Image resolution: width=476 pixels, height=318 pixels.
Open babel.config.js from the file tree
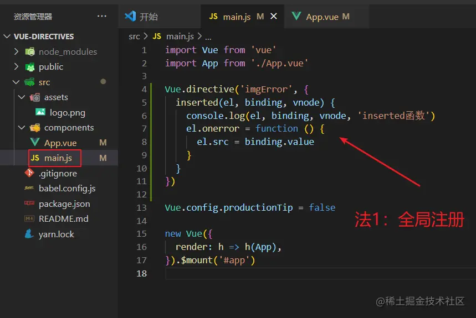pyautogui.click(x=67, y=189)
